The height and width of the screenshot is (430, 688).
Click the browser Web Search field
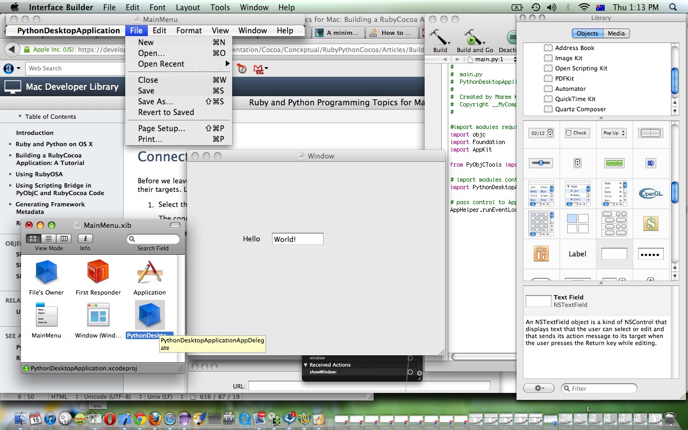tap(75, 68)
